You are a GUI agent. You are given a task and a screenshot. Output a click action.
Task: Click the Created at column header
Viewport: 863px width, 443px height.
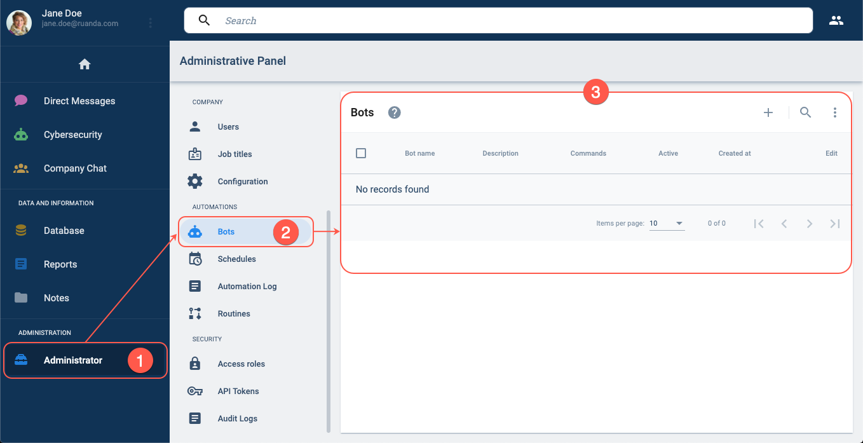tap(734, 153)
